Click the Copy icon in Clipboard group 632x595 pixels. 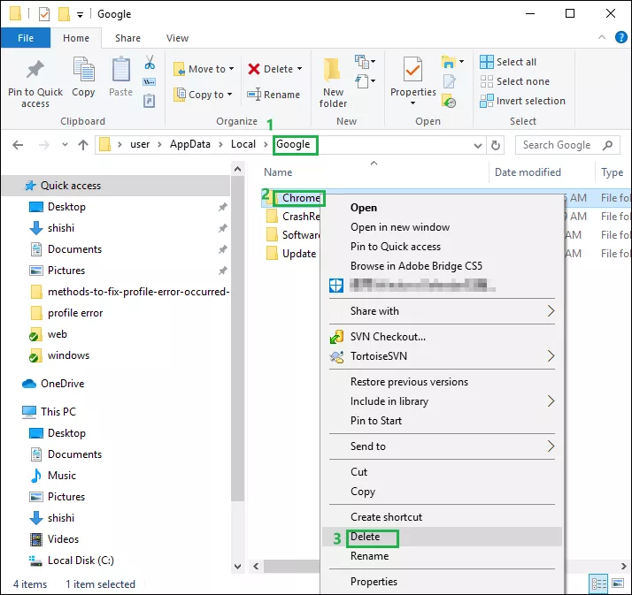coord(83,69)
